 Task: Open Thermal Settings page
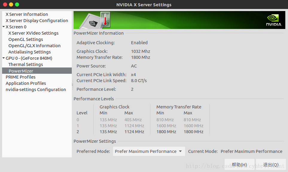(x=26, y=64)
